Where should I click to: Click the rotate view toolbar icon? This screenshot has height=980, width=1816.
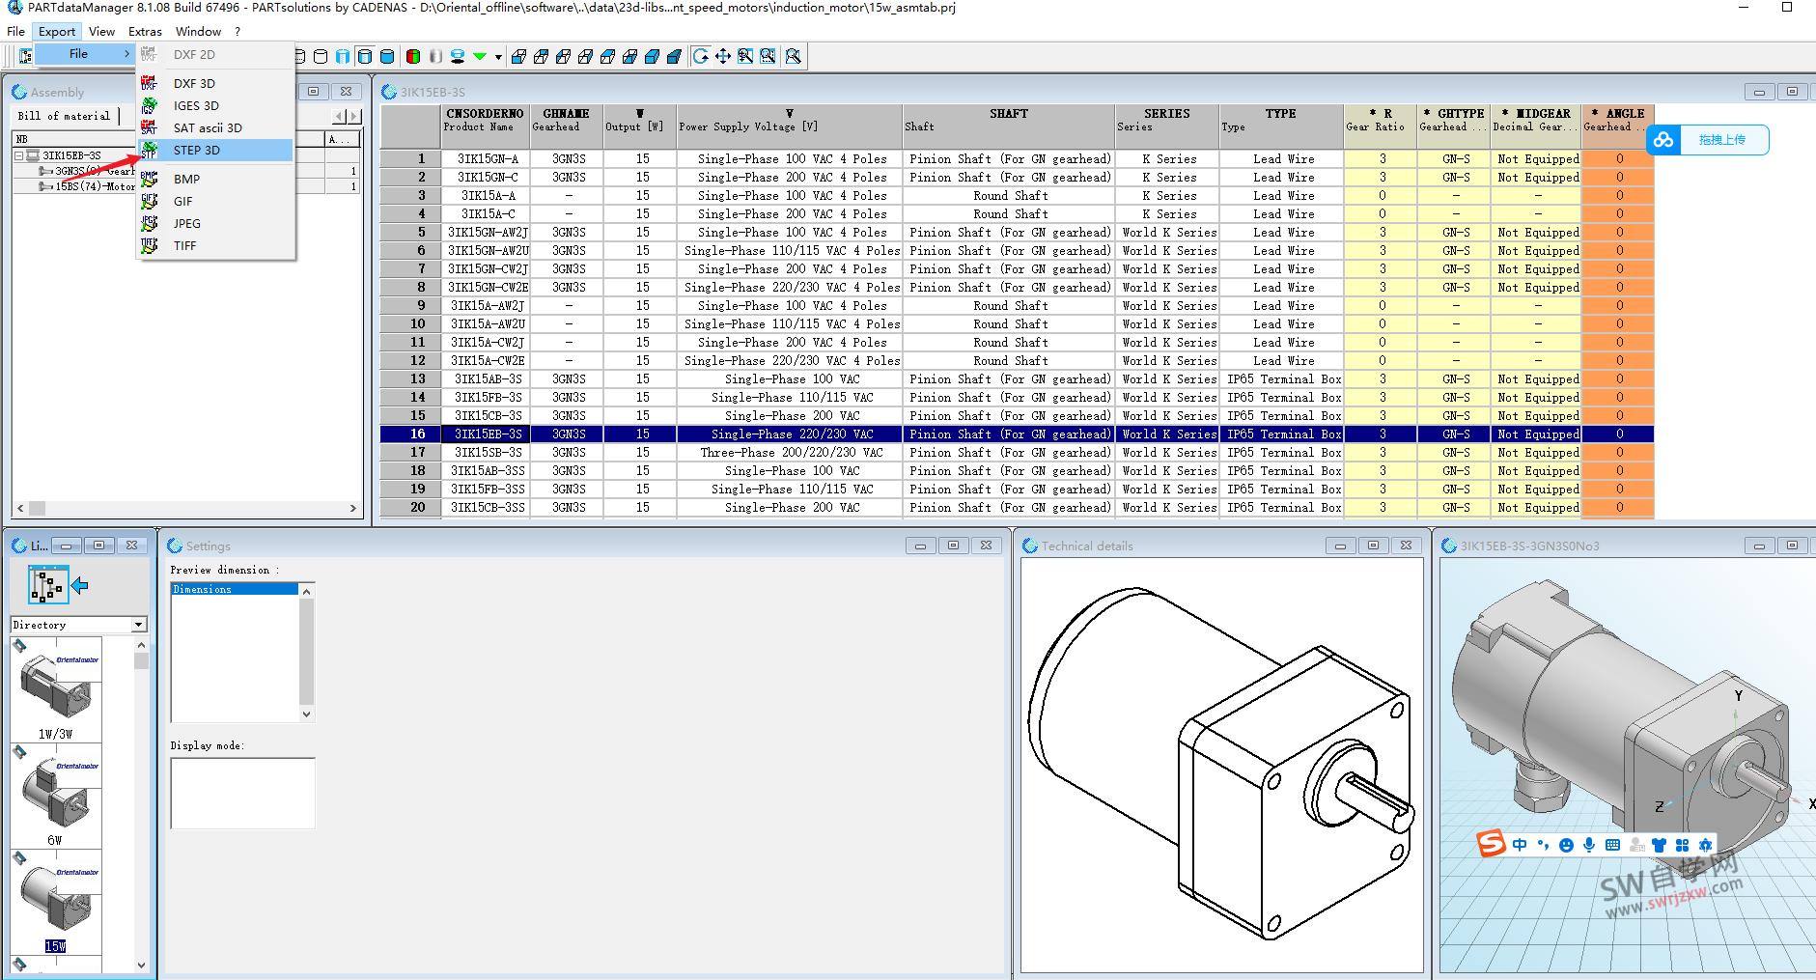pyautogui.click(x=701, y=56)
